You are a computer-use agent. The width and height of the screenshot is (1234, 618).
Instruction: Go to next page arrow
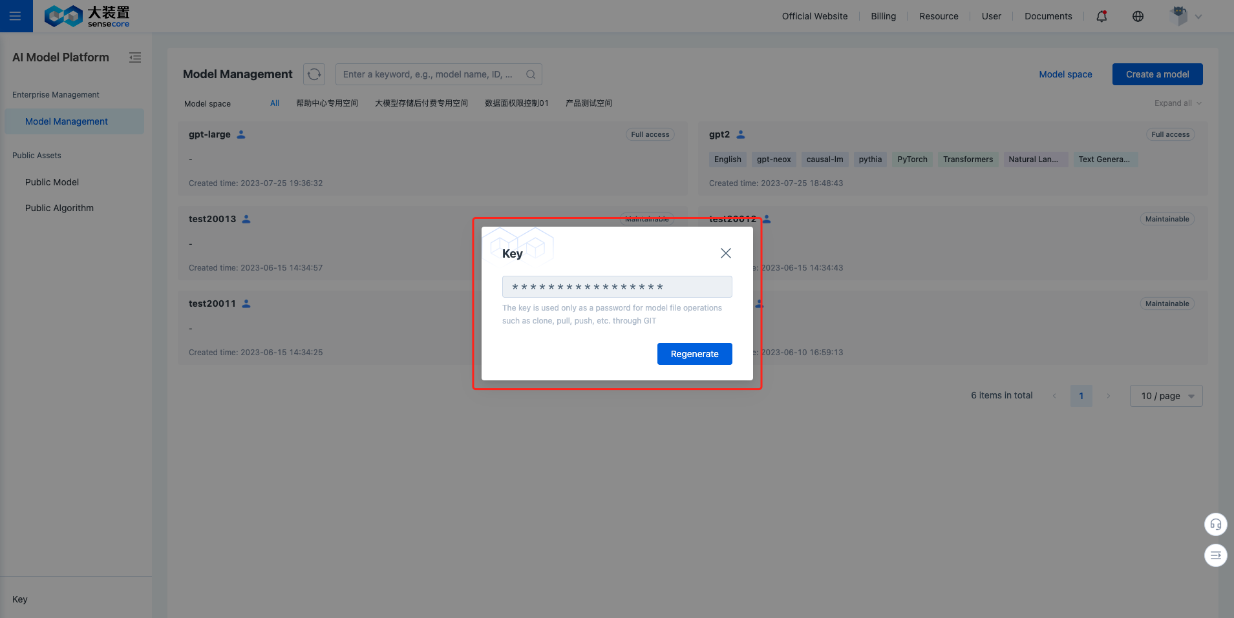[x=1109, y=396]
